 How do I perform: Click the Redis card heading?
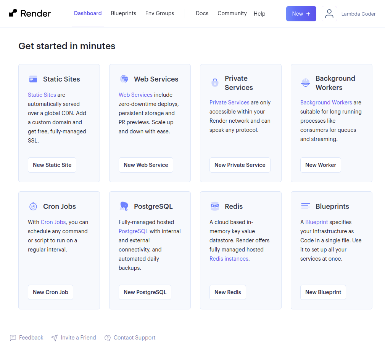[234, 207]
